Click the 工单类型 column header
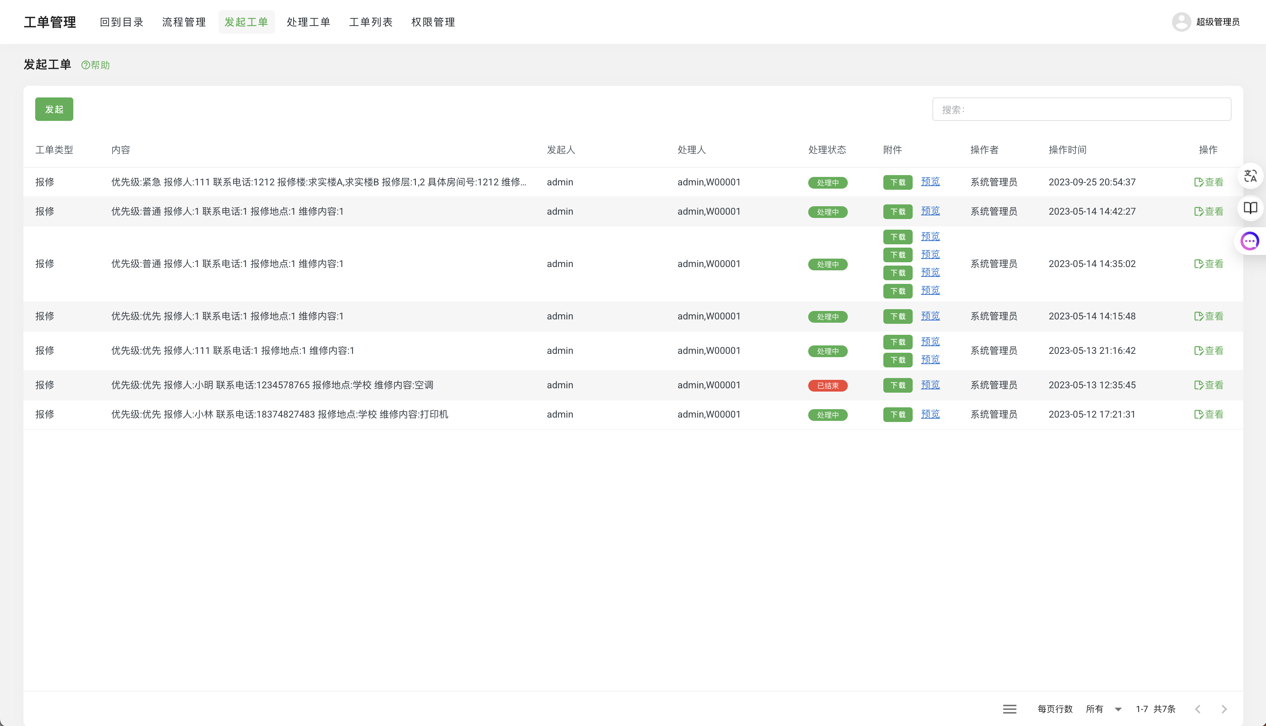Viewport: 1266px width, 726px height. [x=54, y=150]
